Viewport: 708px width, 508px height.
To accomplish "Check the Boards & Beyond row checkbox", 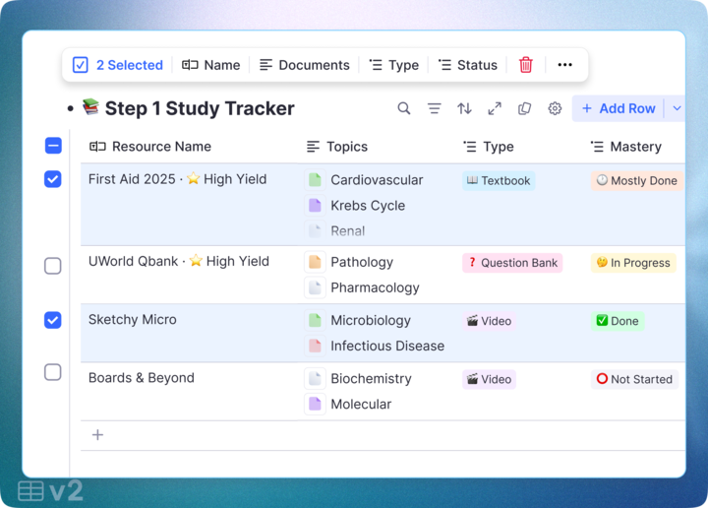I will tap(53, 372).
